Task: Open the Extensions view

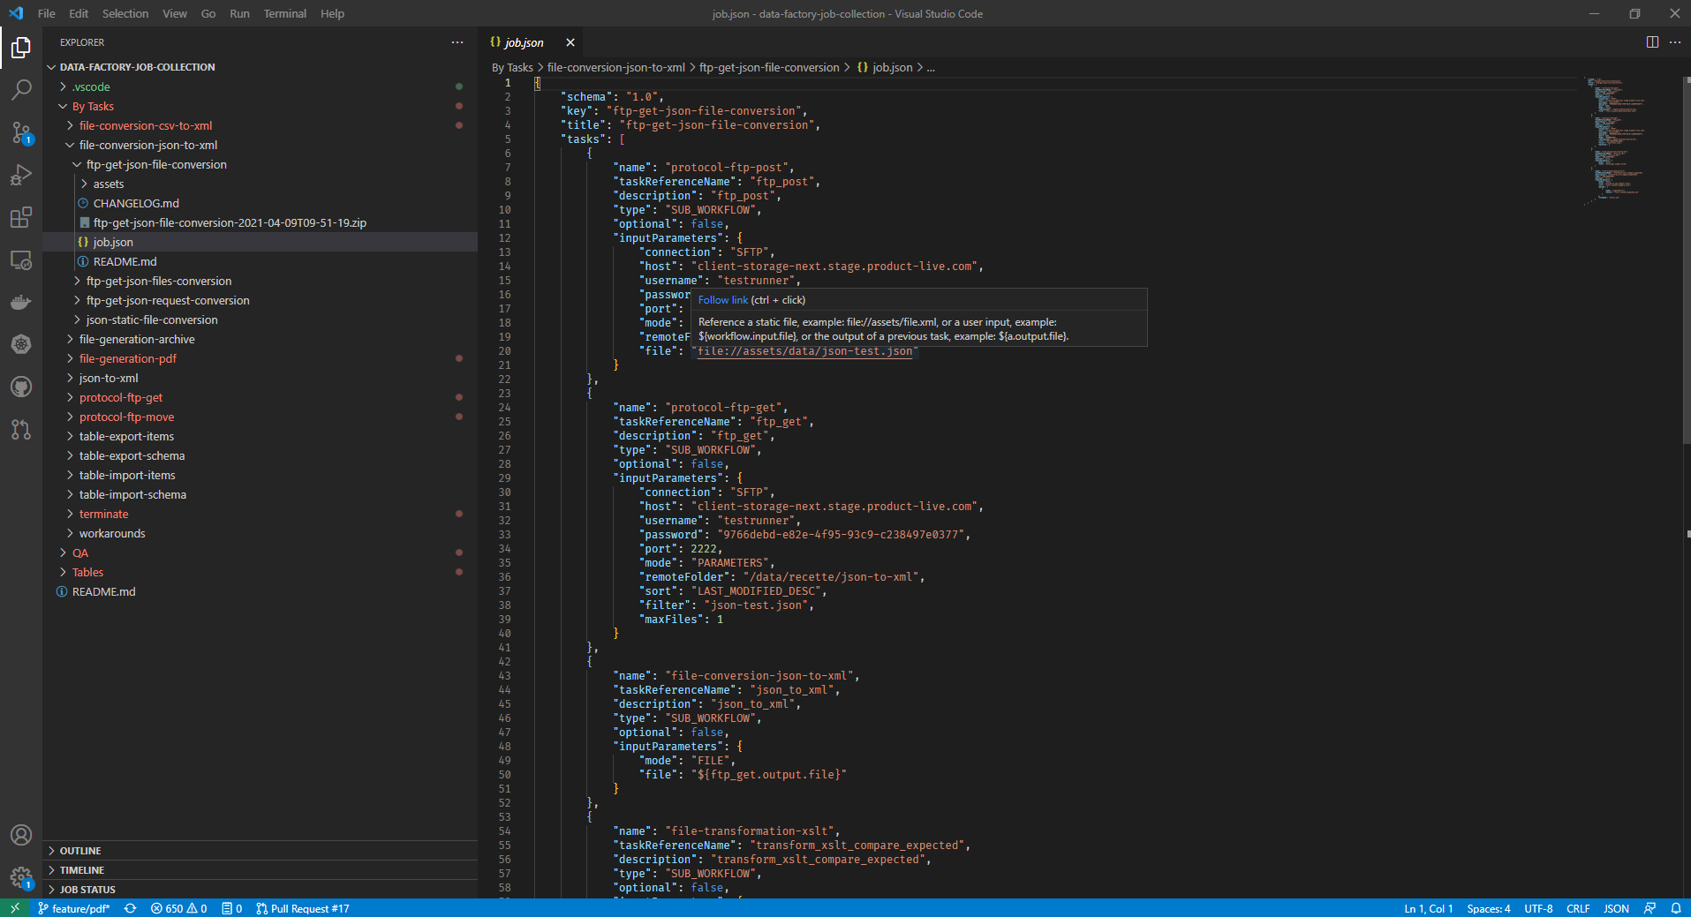Action: pyautogui.click(x=21, y=217)
